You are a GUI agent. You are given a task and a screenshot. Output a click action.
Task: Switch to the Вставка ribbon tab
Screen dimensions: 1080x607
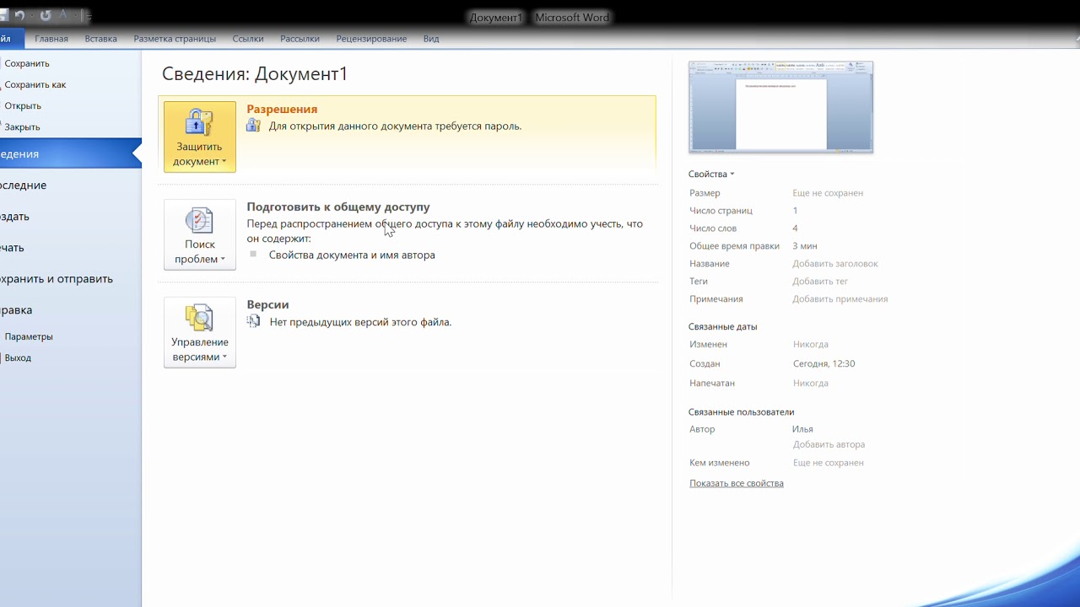(101, 39)
